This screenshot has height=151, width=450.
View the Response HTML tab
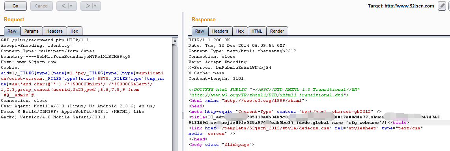(257, 31)
